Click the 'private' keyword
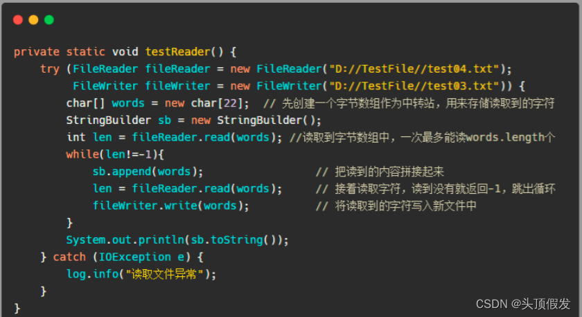Viewport: 582px width, 317px height. [x=37, y=51]
